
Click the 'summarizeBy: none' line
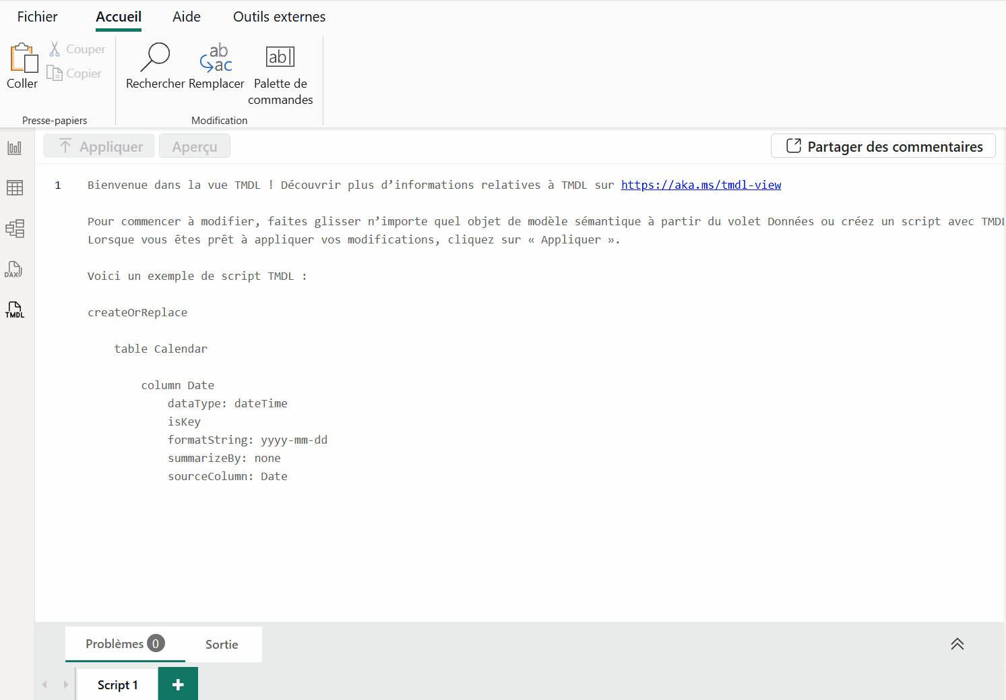pos(224,458)
